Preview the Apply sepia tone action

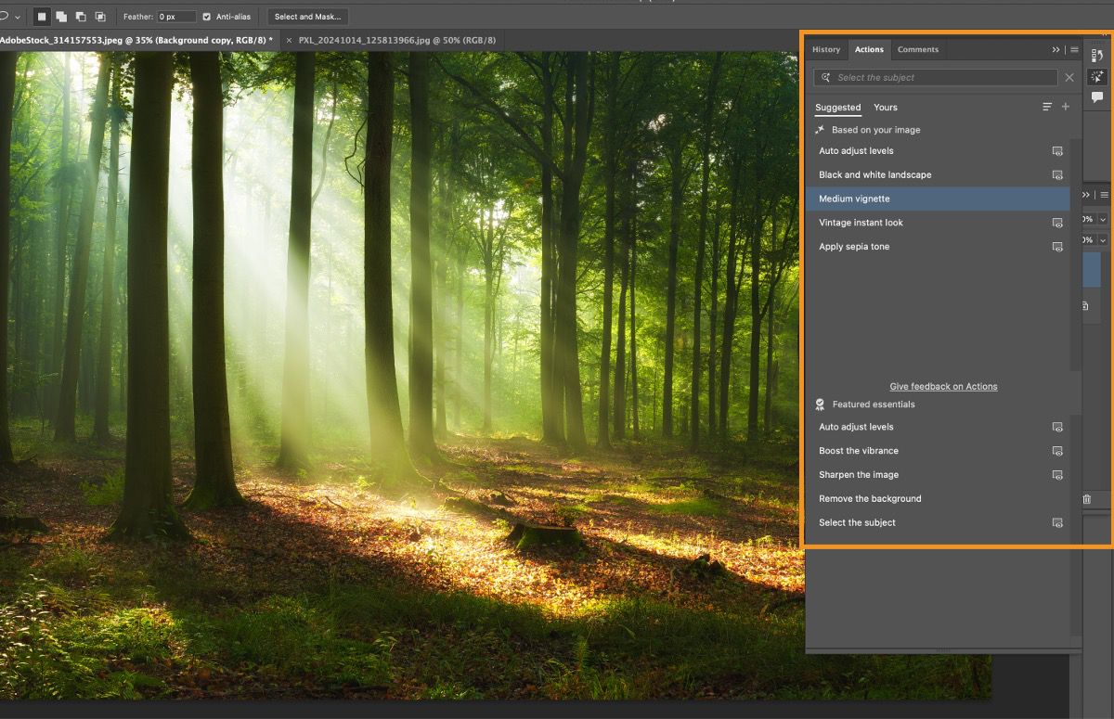1057,246
